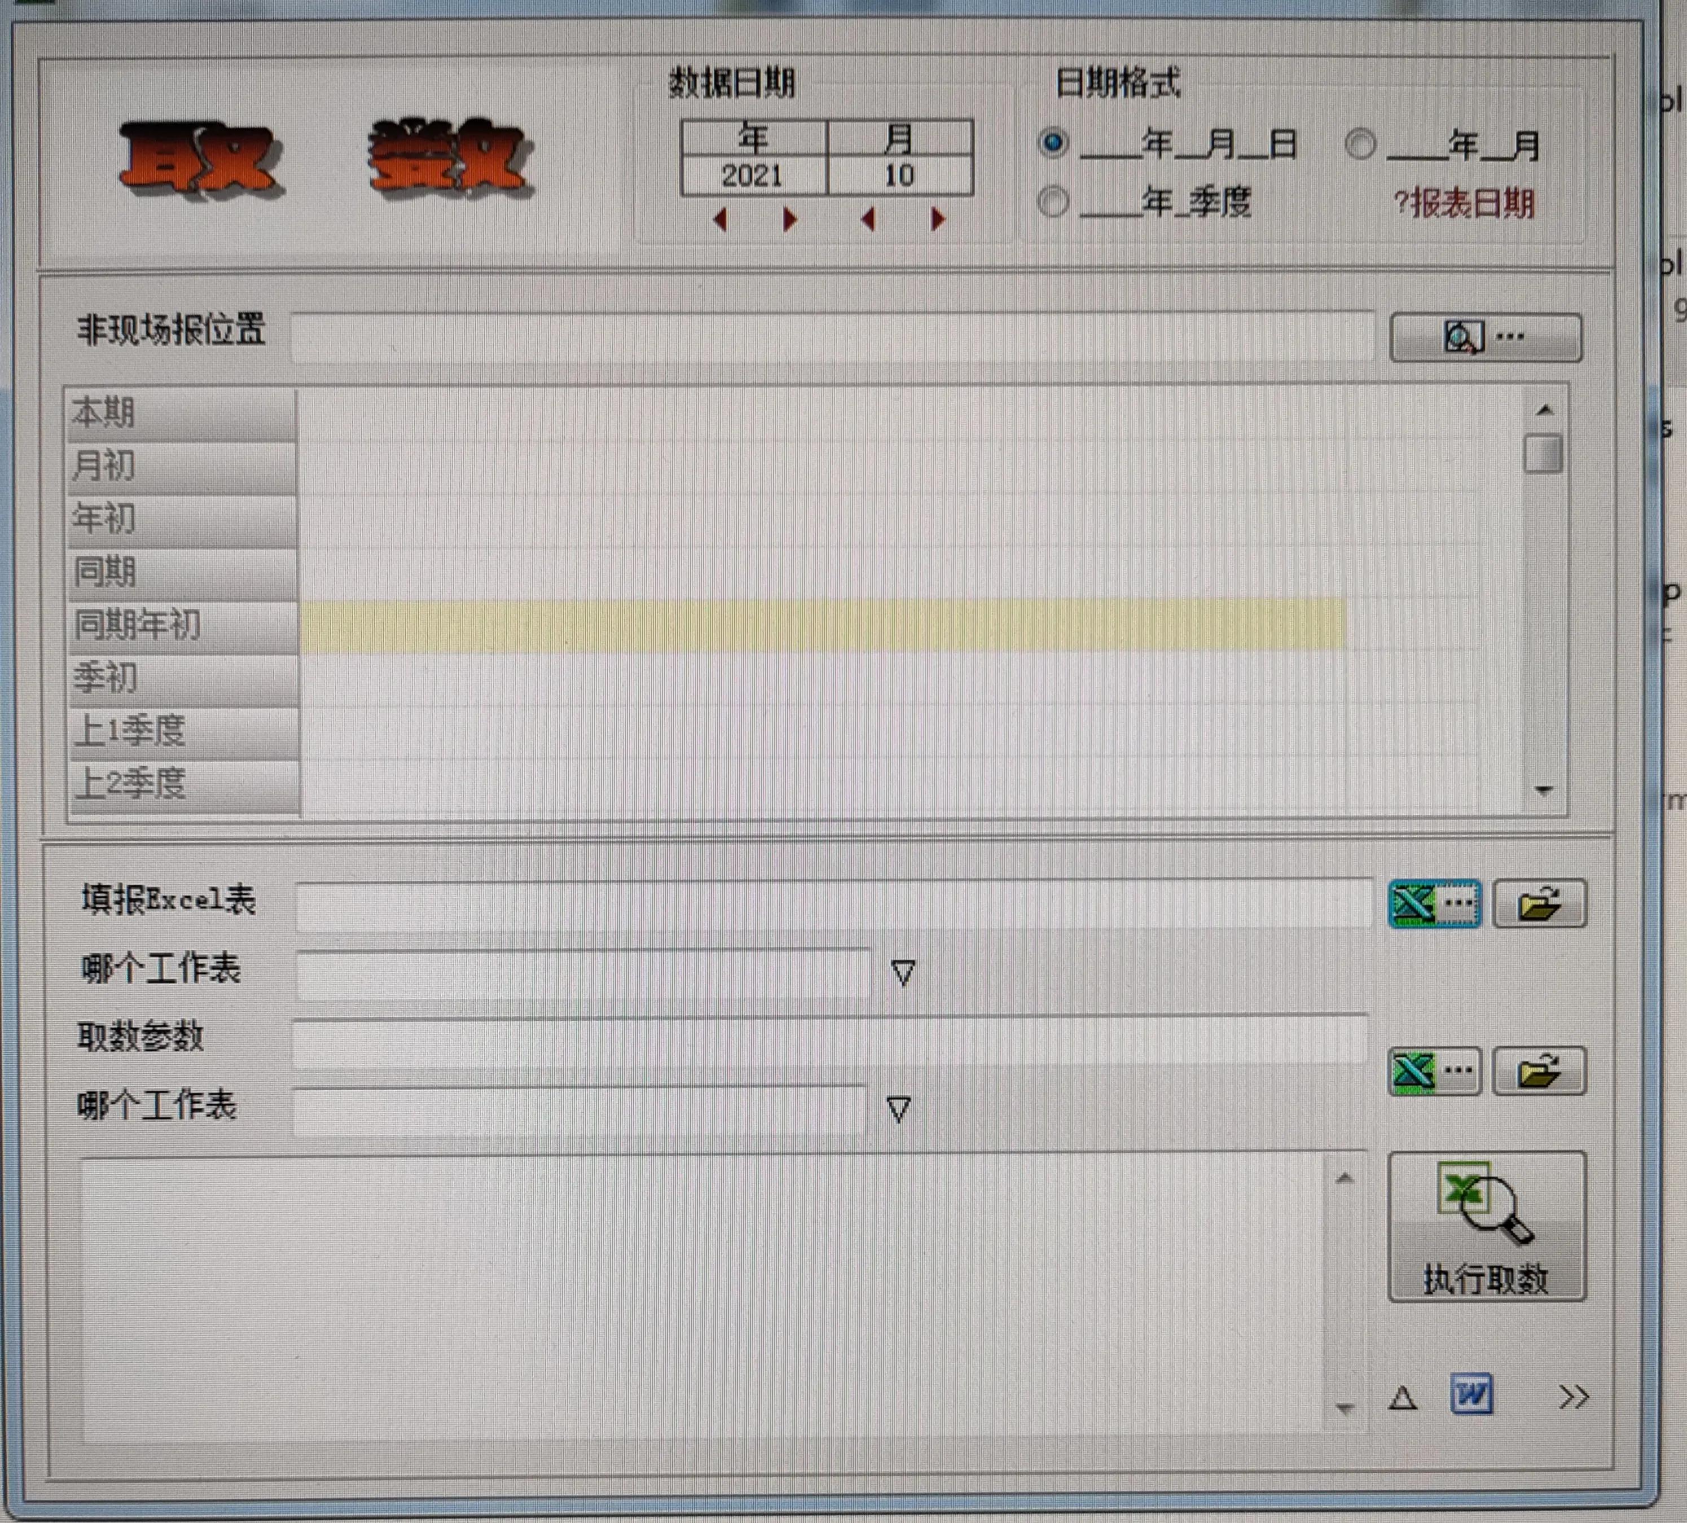The width and height of the screenshot is (1687, 1523).
Task: Click the triangle icon left of Word icon
Action: (x=1403, y=1398)
